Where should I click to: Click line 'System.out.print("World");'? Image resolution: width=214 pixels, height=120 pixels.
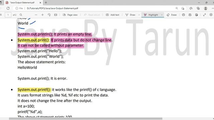[40, 56]
